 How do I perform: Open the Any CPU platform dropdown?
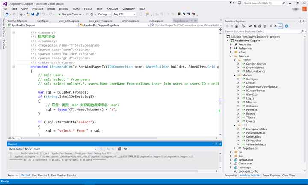click(124, 14)
